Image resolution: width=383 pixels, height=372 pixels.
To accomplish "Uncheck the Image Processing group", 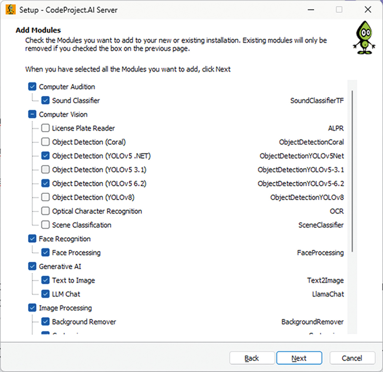I will (x=32, y=308).
